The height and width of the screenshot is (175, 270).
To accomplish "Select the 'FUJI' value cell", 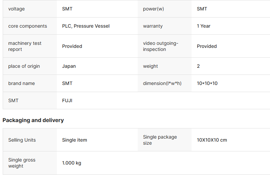I will click(67, 100).
